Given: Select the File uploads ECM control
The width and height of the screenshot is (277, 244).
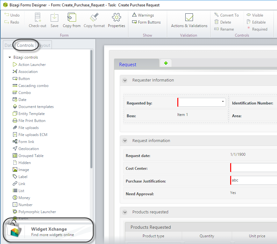Looking at the screenshot, I should (x=30, y=135).
